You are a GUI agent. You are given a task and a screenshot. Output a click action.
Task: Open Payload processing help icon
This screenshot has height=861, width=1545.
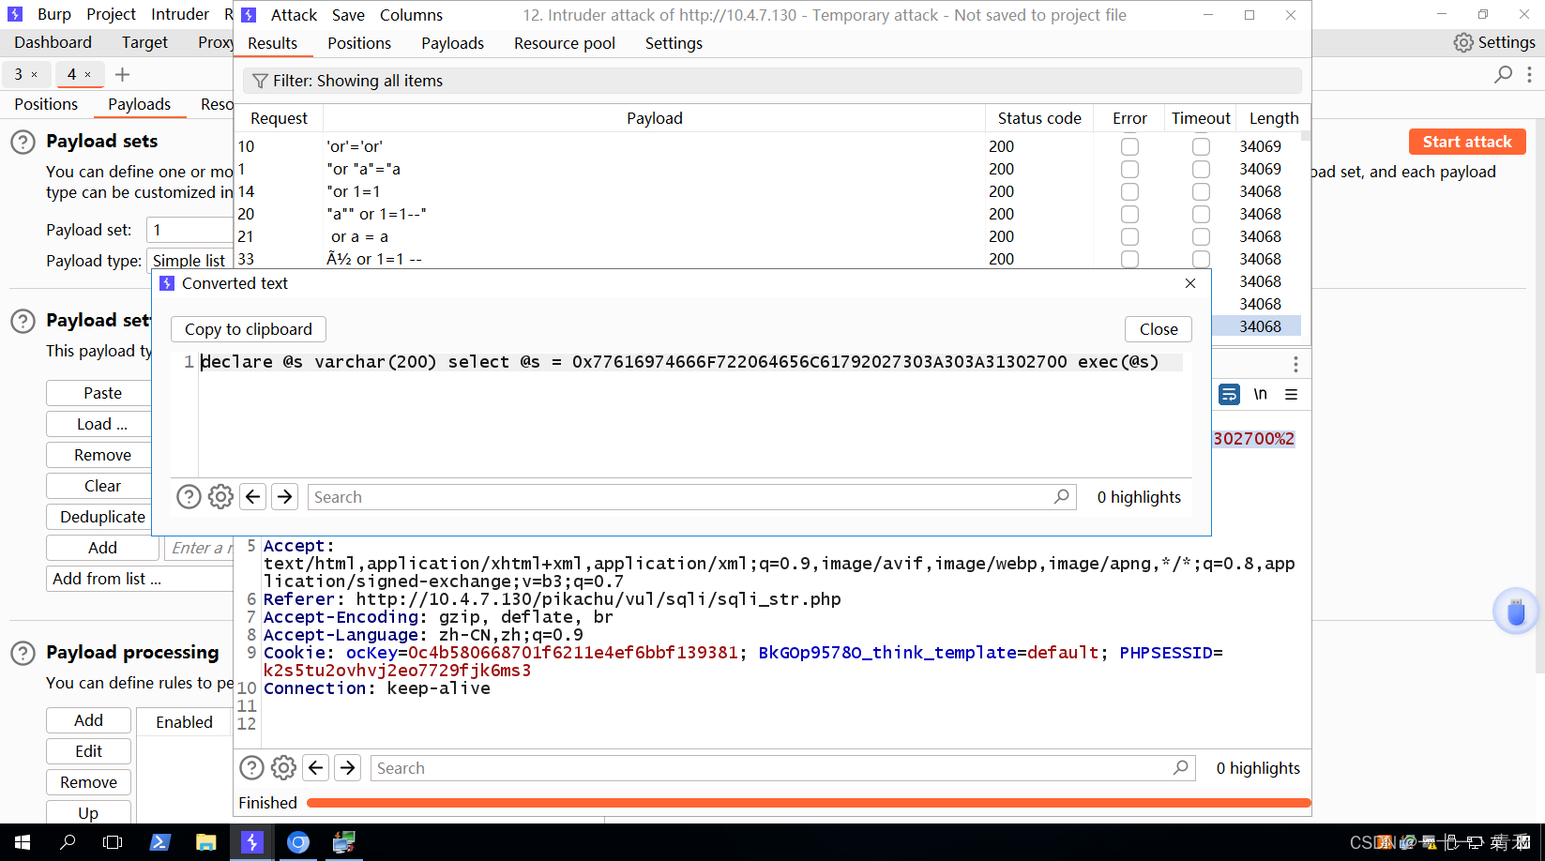point(23,654)
